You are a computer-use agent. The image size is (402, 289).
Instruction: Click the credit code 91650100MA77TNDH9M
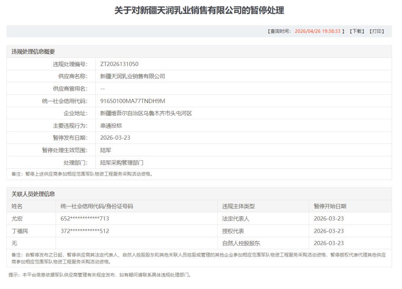point(133,101)
